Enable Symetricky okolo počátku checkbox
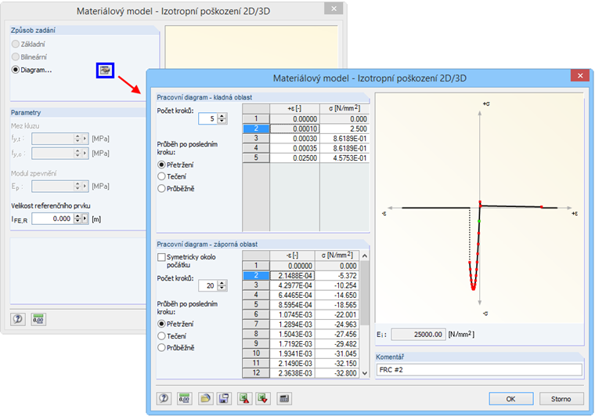 161,257
